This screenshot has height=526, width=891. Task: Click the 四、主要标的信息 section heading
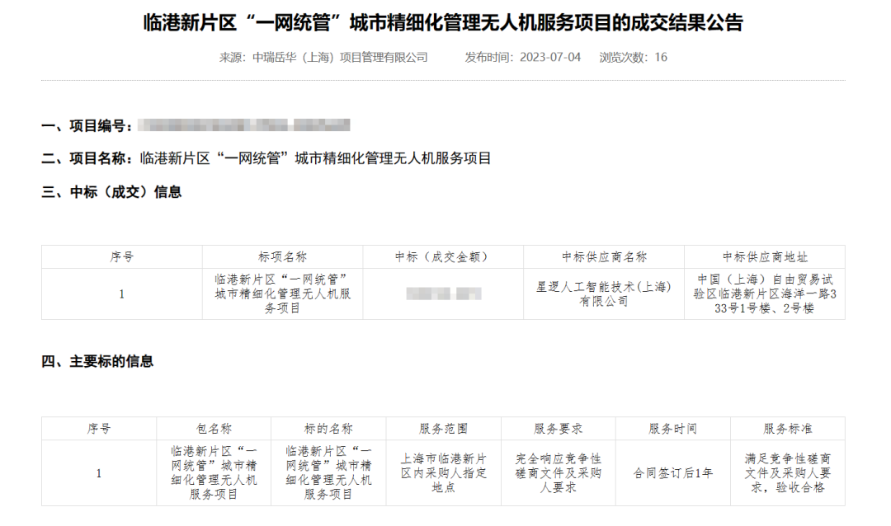97,361
